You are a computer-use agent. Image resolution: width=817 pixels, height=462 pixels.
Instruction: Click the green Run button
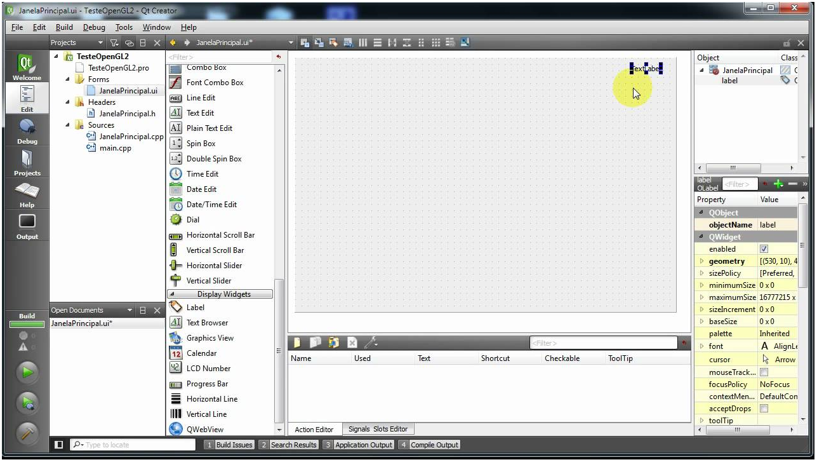point(27,372)
